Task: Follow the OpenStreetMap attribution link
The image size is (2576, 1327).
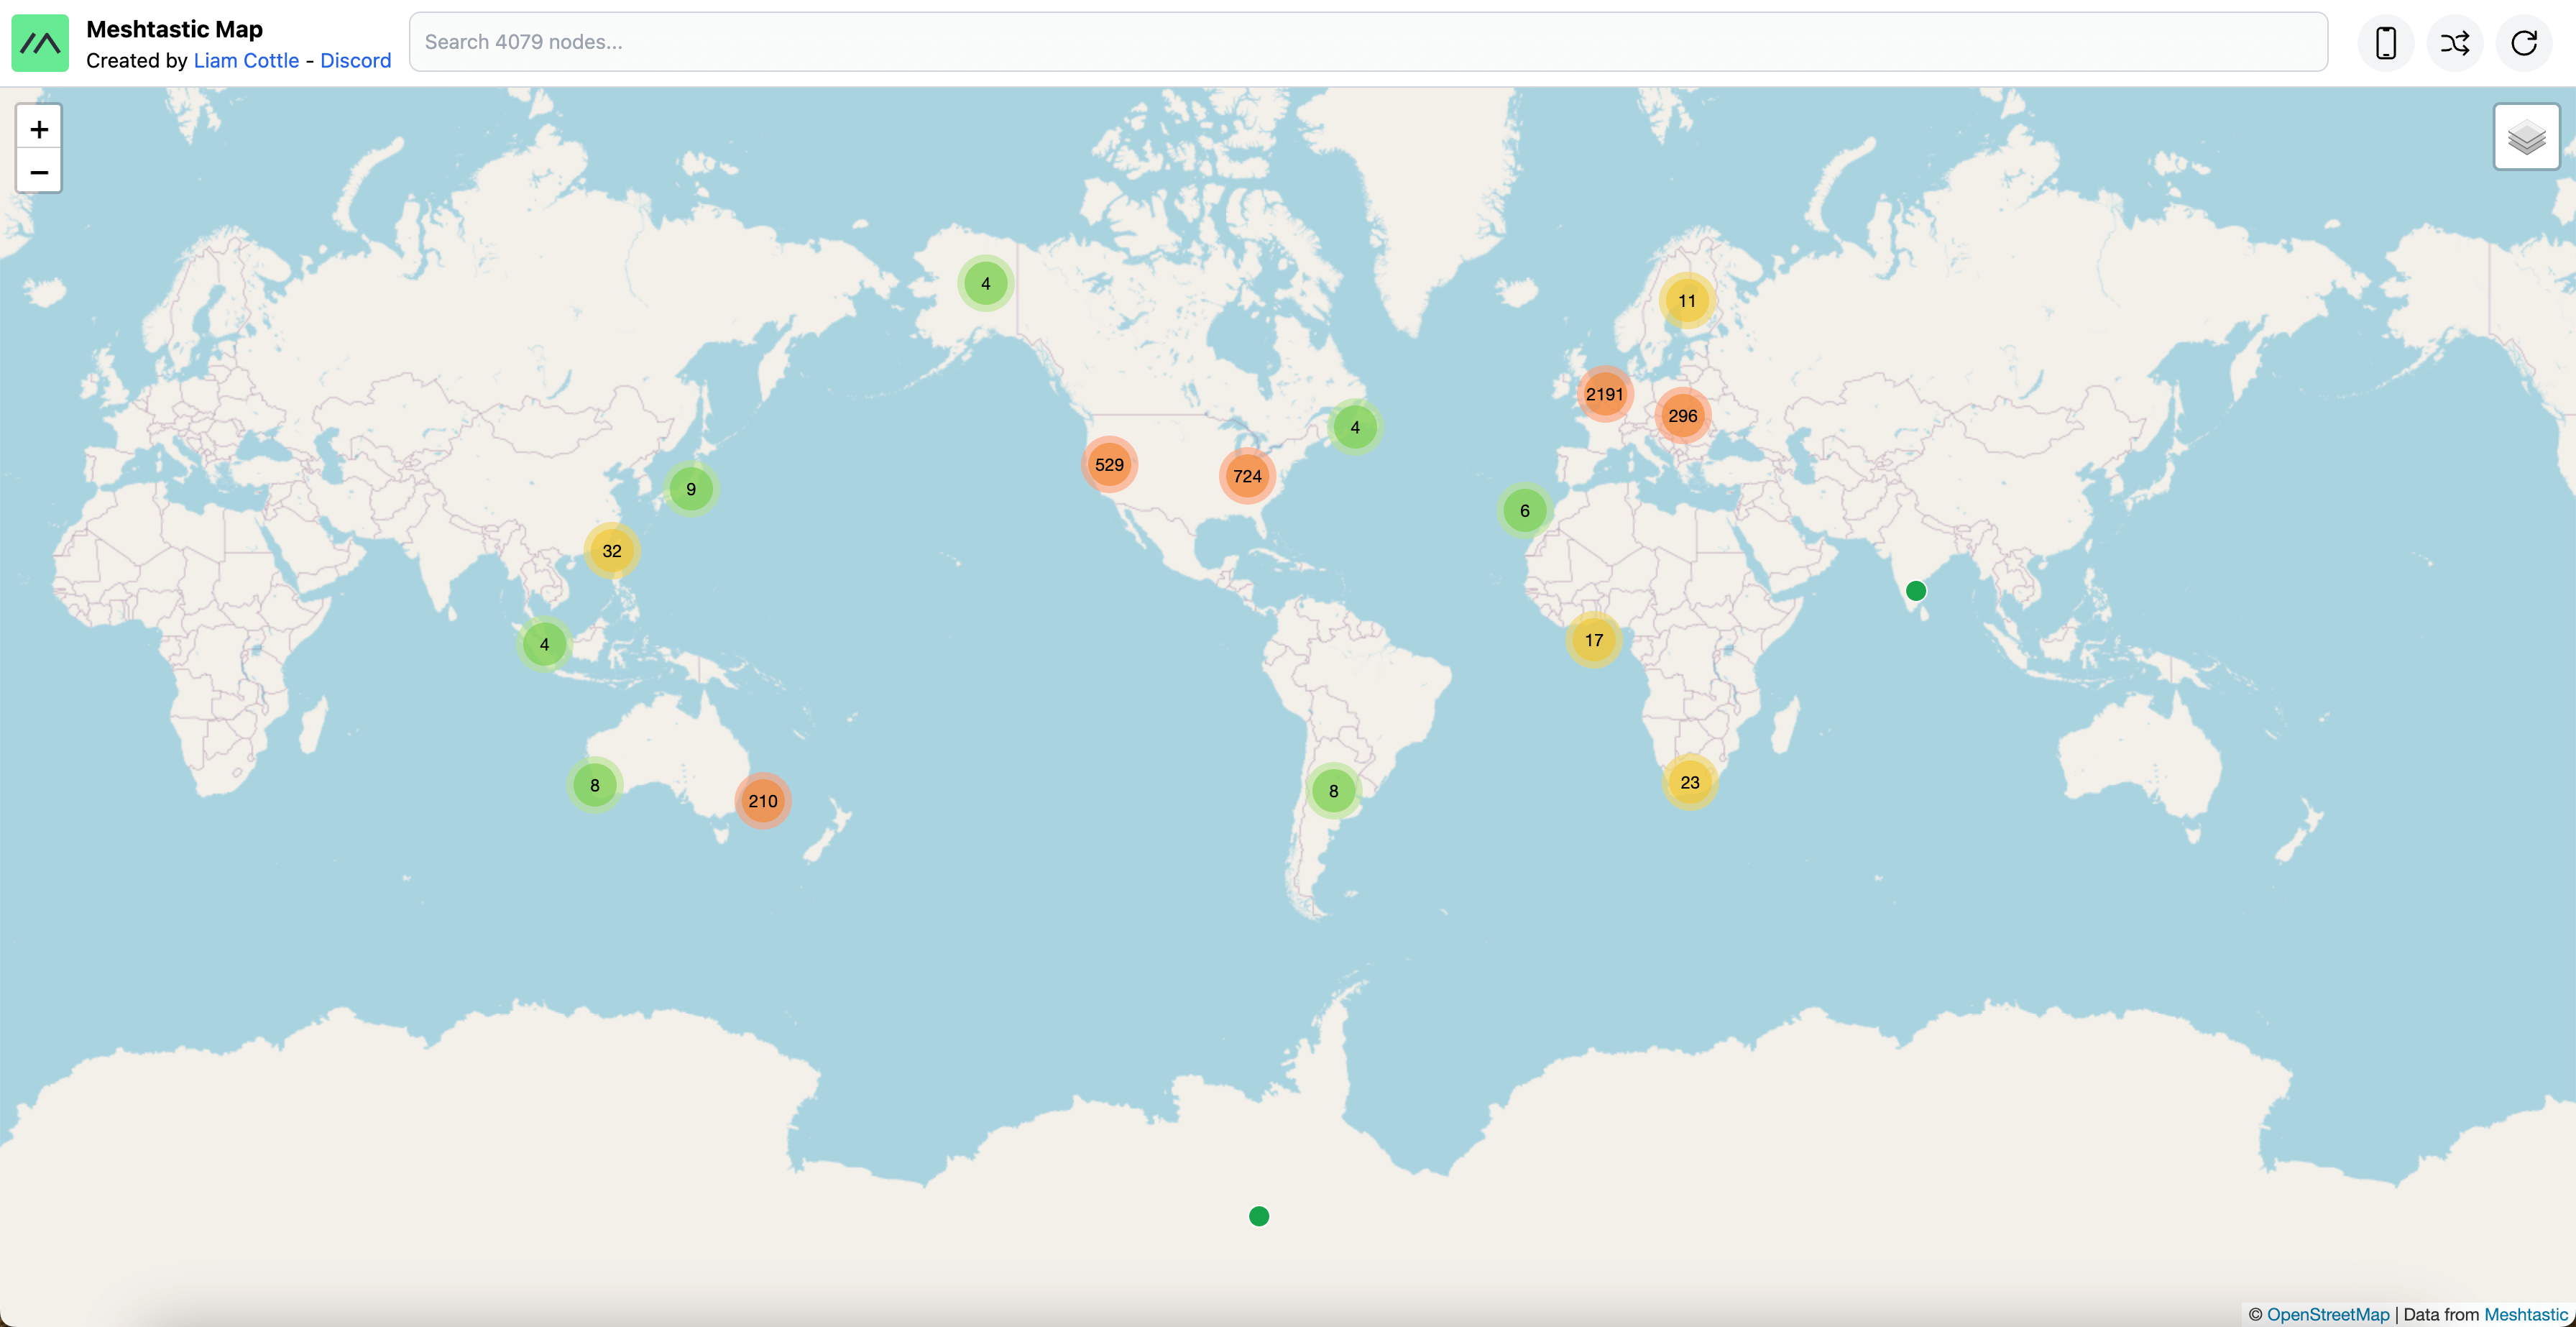Action: point(2327,1314)
